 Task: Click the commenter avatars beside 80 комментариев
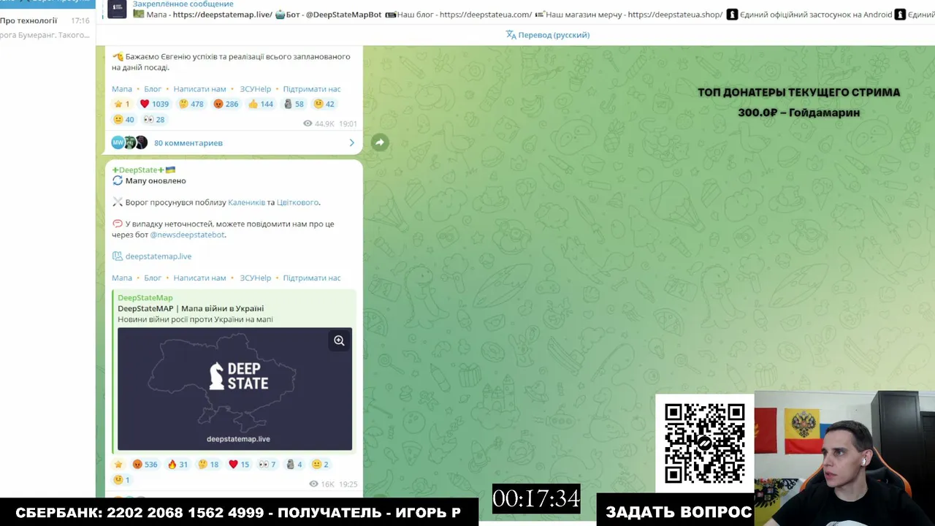tap(129, 142)
